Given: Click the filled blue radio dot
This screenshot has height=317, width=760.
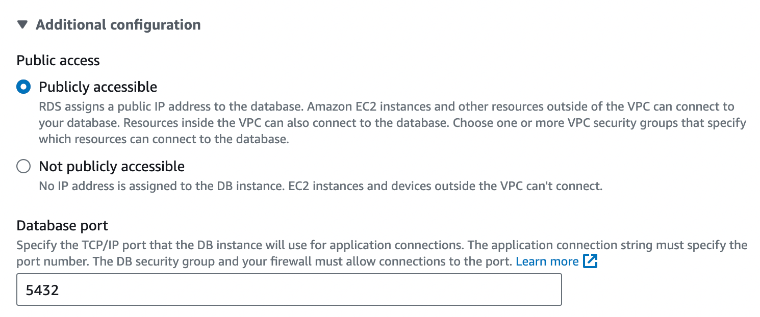Looking at the screenshot, I should click(x=23, y=87).
